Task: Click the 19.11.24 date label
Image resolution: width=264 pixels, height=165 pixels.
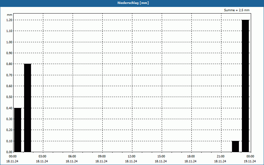Action: click(x=250, y=161)
